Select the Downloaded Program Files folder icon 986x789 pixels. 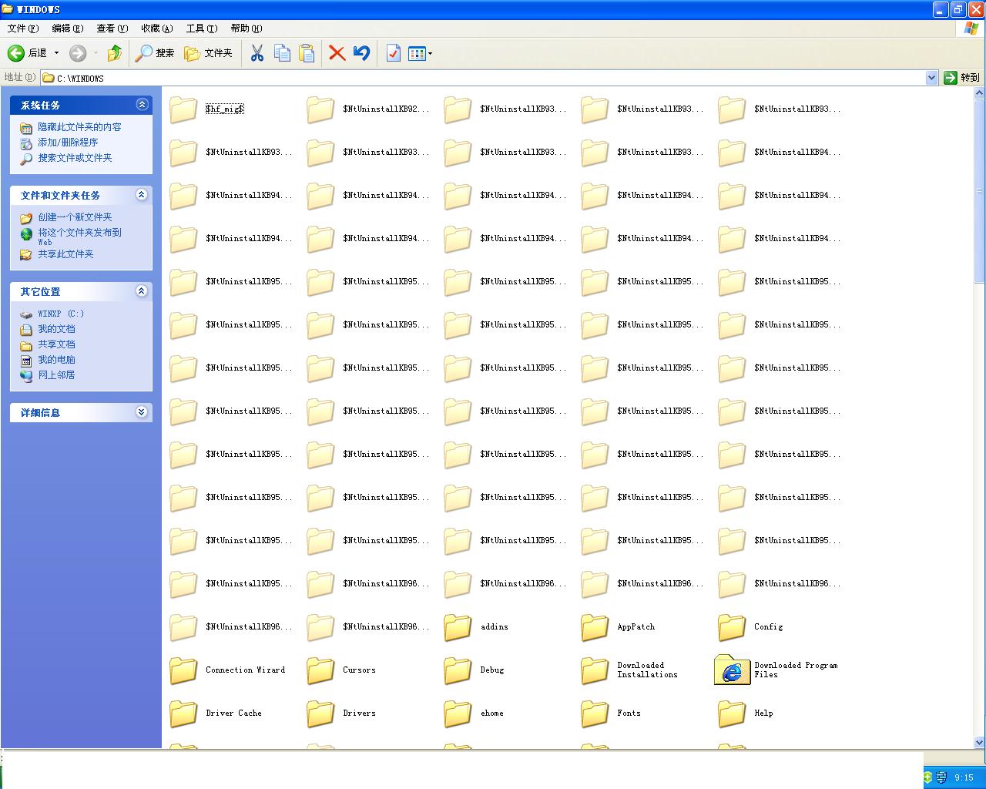(x=732, y=670)
